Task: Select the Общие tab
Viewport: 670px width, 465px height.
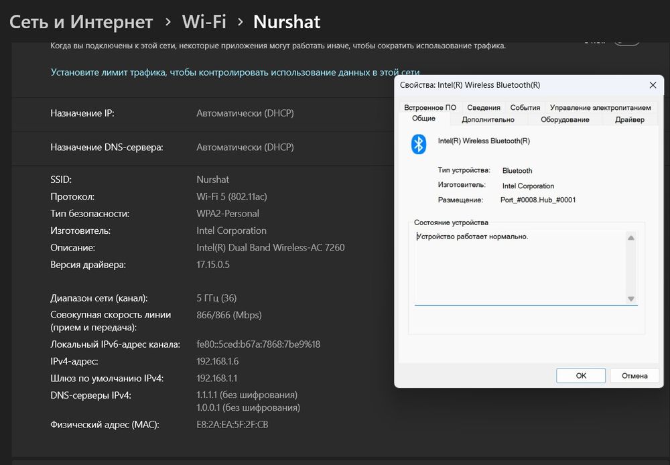Action: click(x=424, y=119)
